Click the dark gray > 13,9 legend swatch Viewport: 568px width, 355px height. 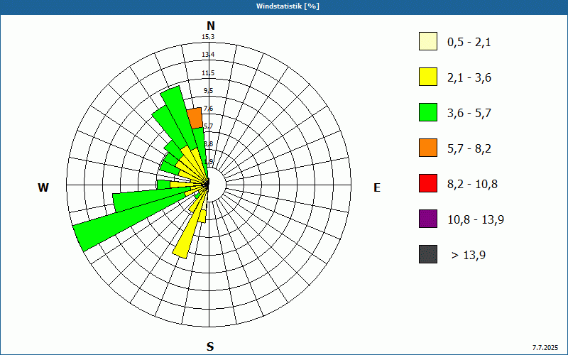[x=428, y=254]
